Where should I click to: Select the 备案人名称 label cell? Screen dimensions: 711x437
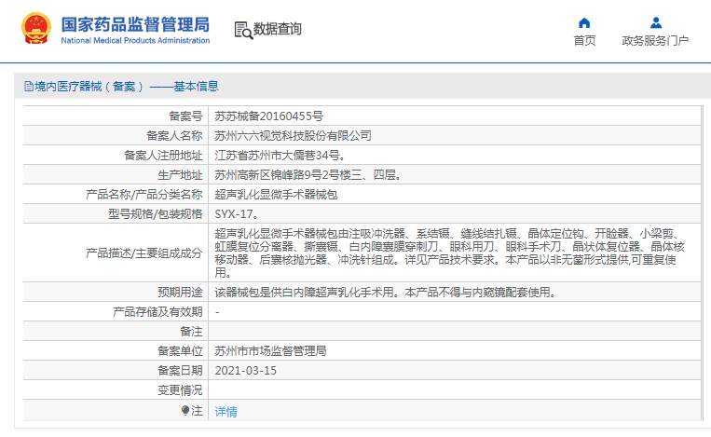pos(116,135)
